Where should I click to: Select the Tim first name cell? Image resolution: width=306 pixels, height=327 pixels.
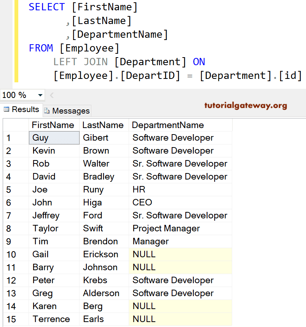54,241
